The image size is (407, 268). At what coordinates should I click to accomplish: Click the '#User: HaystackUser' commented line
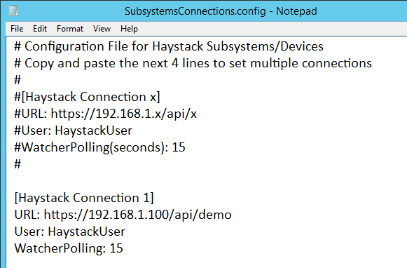(x=73, y=130)
